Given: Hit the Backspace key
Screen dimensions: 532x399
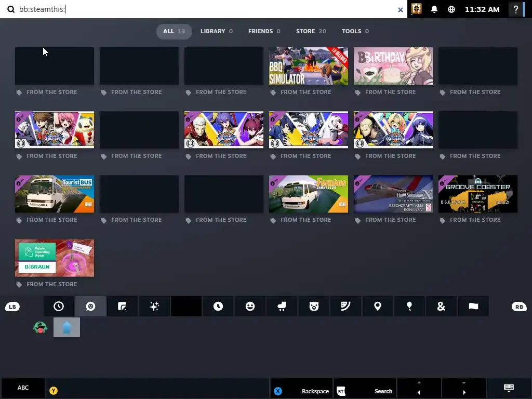Looking at the screenshot, I should point(301,388).
